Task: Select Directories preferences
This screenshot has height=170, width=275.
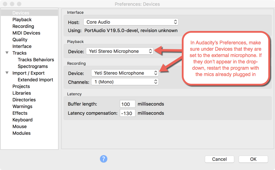Action: pos(24,100)
